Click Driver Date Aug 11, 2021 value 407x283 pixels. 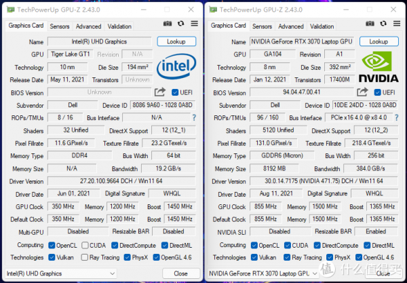pyautogui.click(x=276, y=193)
